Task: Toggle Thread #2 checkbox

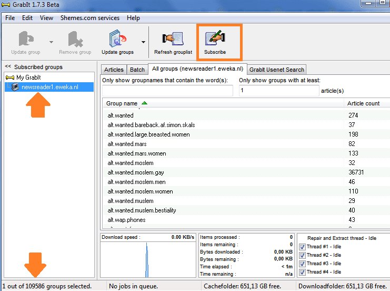Action: (x=302, y=255)
